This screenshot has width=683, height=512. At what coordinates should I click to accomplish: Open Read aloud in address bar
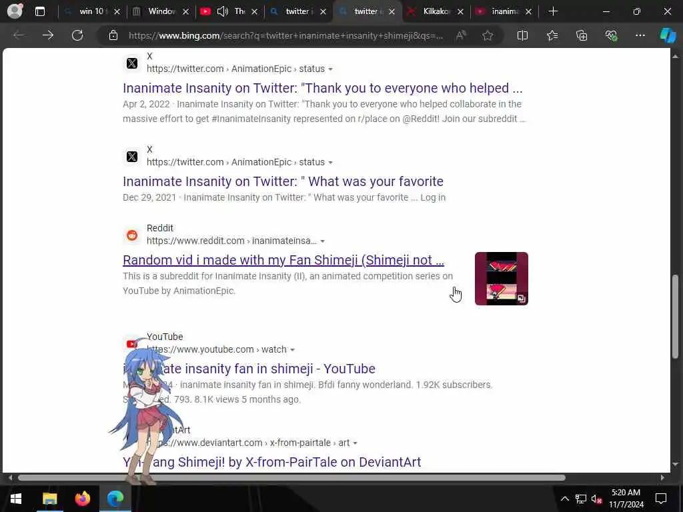(x=461, y=35)
